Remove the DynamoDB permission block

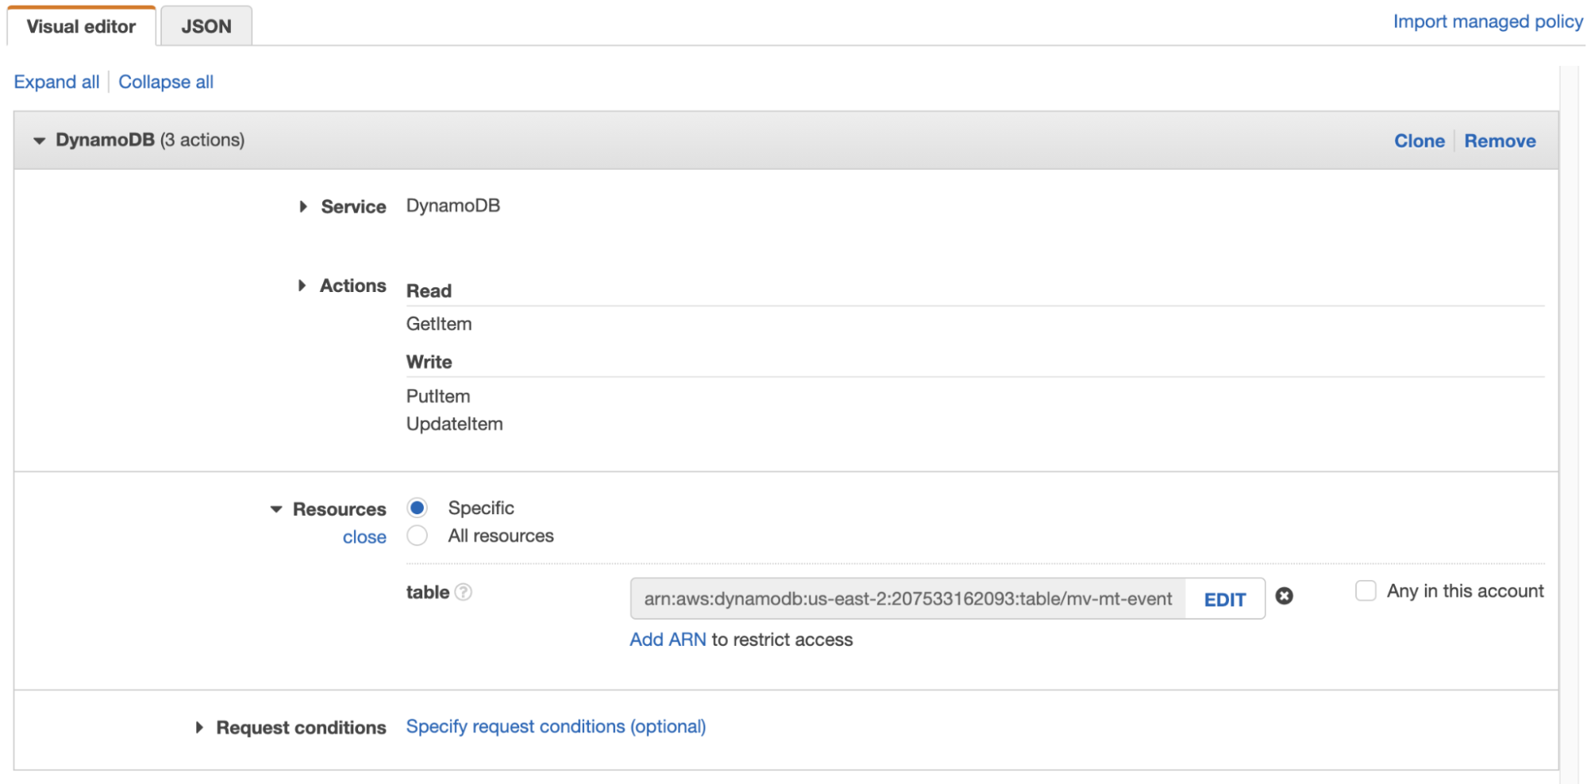click(1500, 140)
